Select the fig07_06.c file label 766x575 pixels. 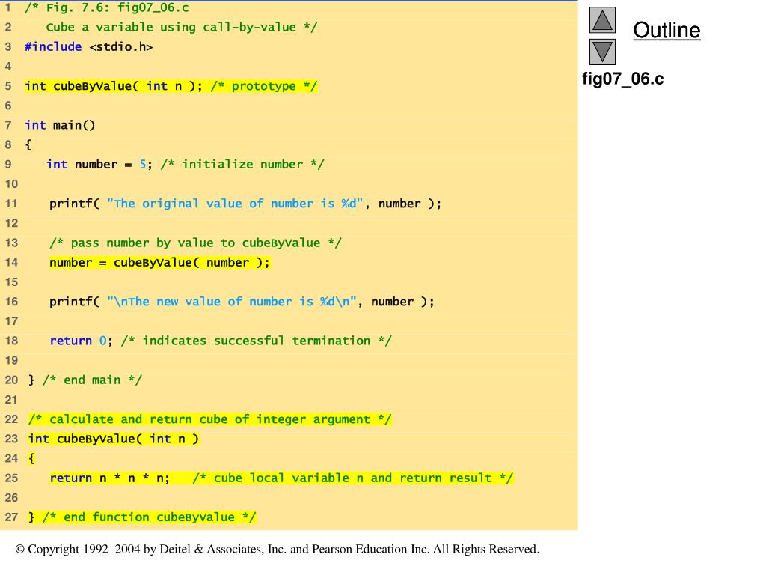click(623, 79)
